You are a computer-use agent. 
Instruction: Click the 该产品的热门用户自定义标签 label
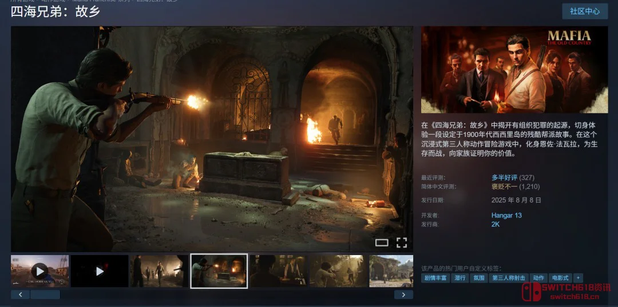461,268
